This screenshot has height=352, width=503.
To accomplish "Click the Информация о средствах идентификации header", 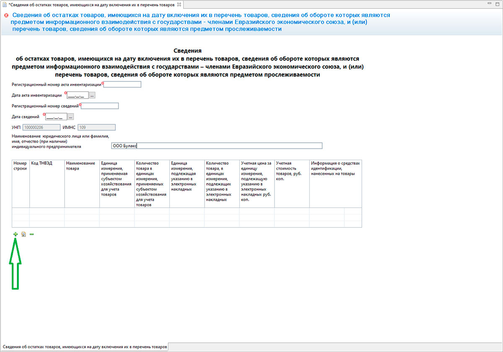I will 336,184.
